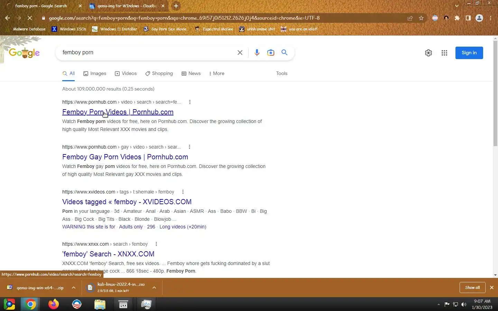Share this page from address bar
This screenshot has height=311, width=498.
(x=410, y=18)
